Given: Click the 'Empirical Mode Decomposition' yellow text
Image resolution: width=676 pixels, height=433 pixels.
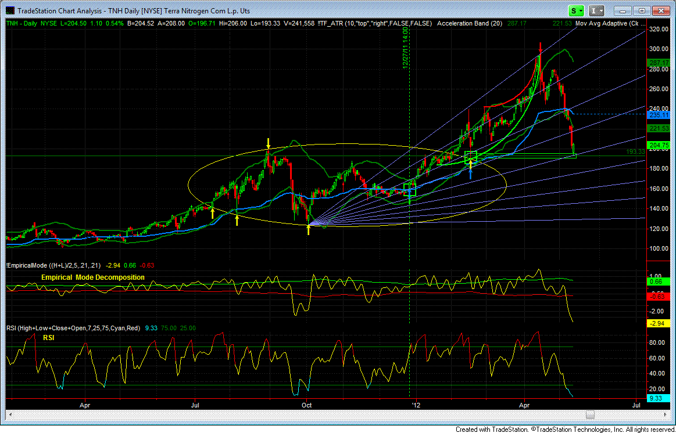Looking at the screenshot, I should pos(92,277).
